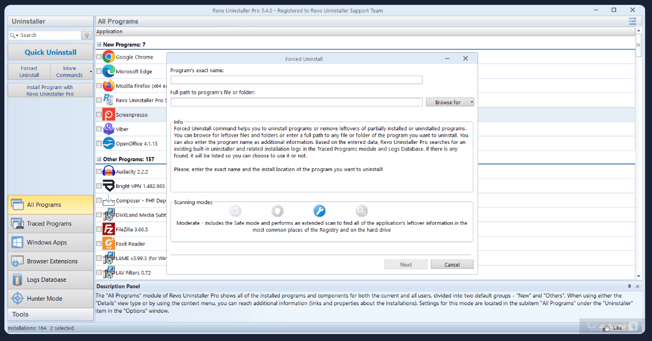Click the Foxit Reader program icon
The image size is (652, 341).
(x=108, y=243)
